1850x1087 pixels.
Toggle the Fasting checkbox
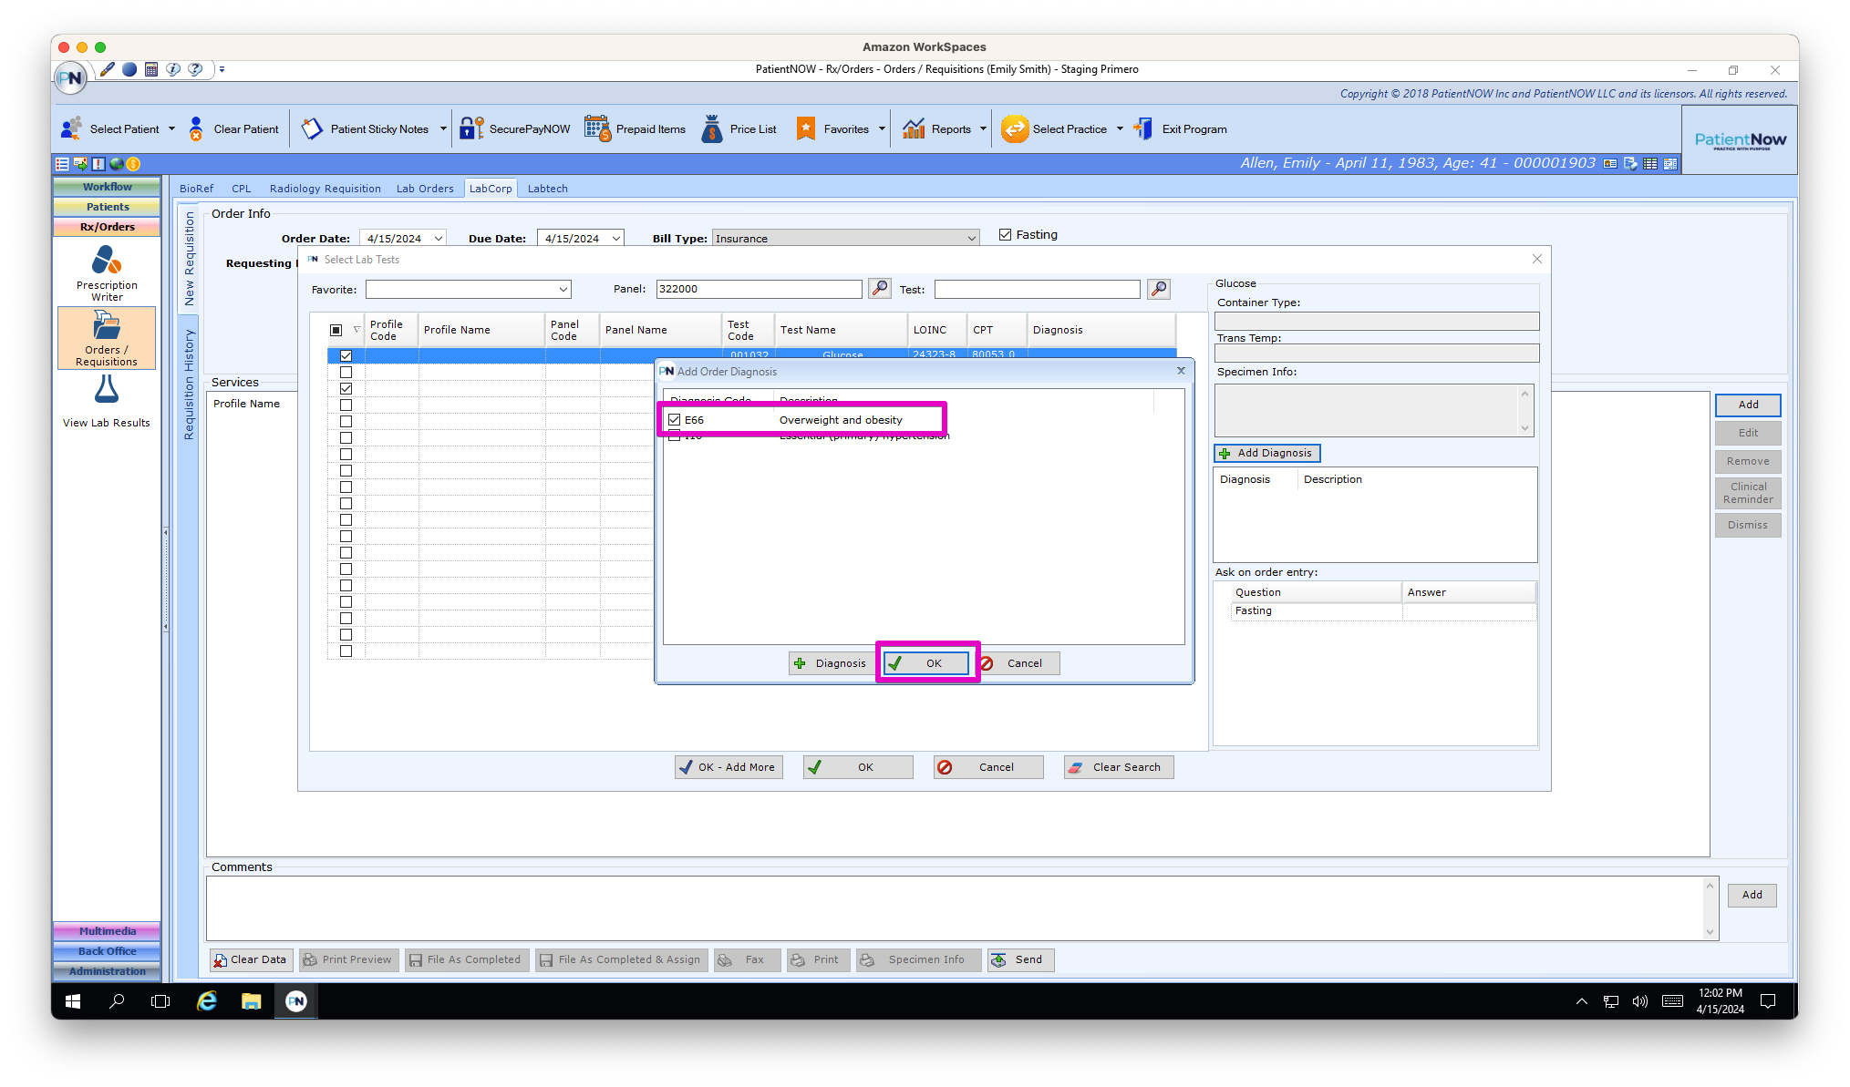1004,234
